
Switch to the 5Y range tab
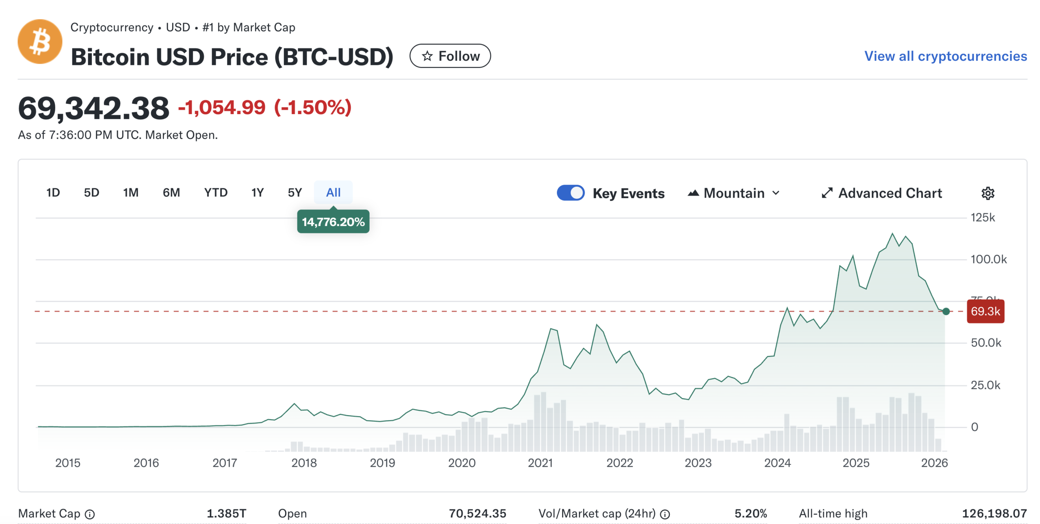(295, 192)
